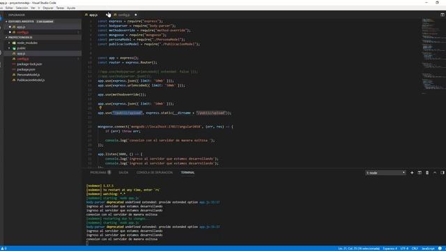Click the feedback smiley icon
Viewport: 446px width, 251px height.
440,248
